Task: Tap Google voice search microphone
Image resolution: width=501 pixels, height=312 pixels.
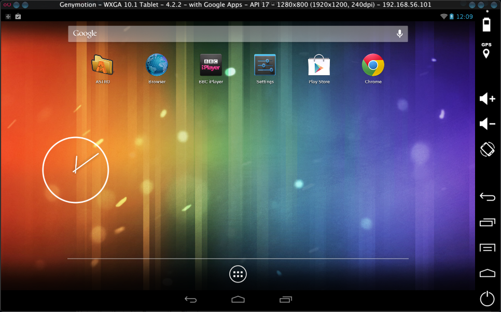Action: [x=399, y=34]
